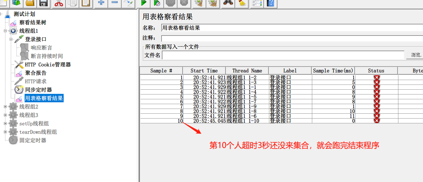Viewport: 423px width, 182px height.
Task: Collapse the 登录接口 tree node
Action: coord(11,39)
